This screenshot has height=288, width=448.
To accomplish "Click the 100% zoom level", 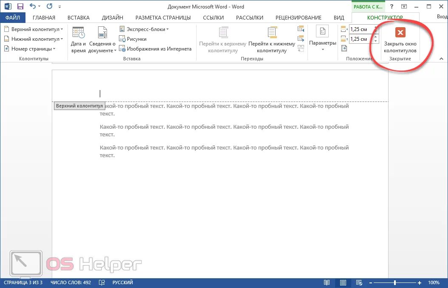I will pos(434,282).
